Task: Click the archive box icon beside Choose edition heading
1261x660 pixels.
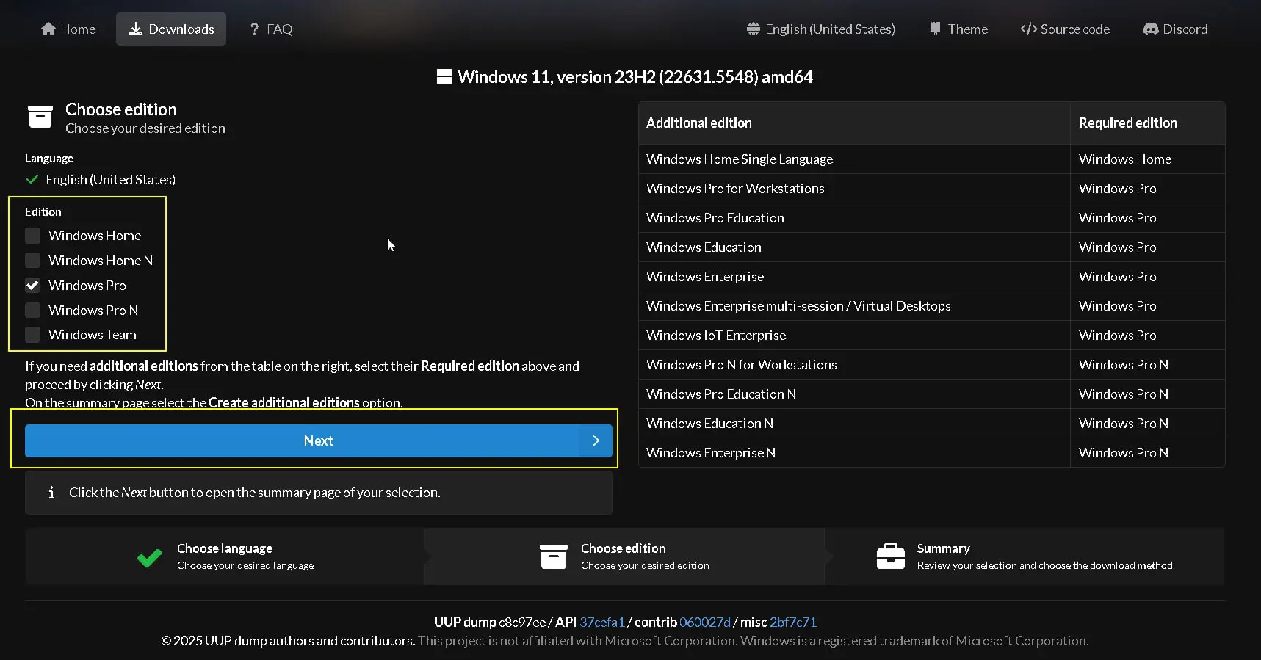Action: pos(40,117)
